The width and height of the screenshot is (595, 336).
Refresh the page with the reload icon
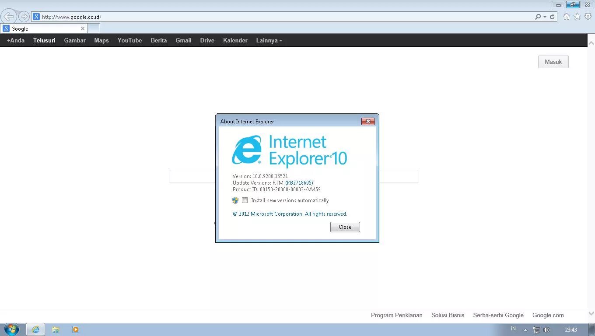click(552, 17)
